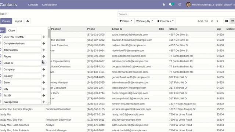Open the conversations chat icon
The width and height of the screenshot is (235, 132).
171,4
